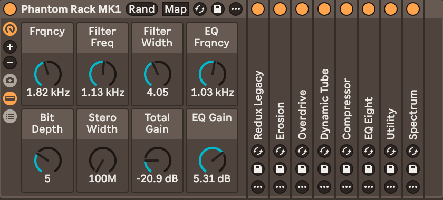
Task: Hot-swap the Utility preset
Action: click(x=391, y=151)
